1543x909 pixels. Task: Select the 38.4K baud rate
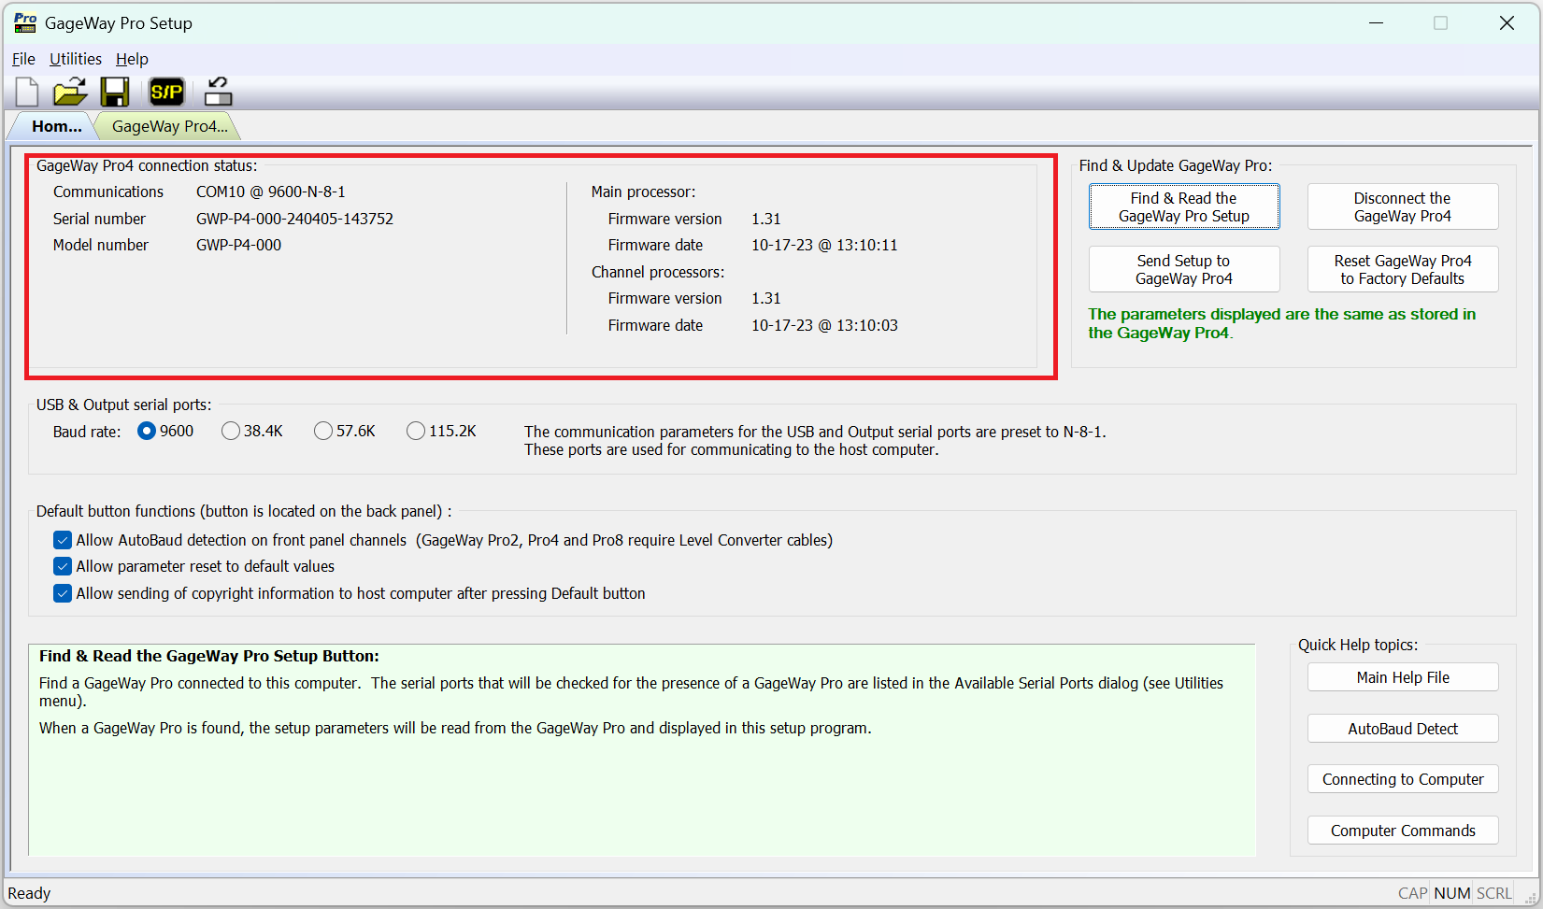231,431
